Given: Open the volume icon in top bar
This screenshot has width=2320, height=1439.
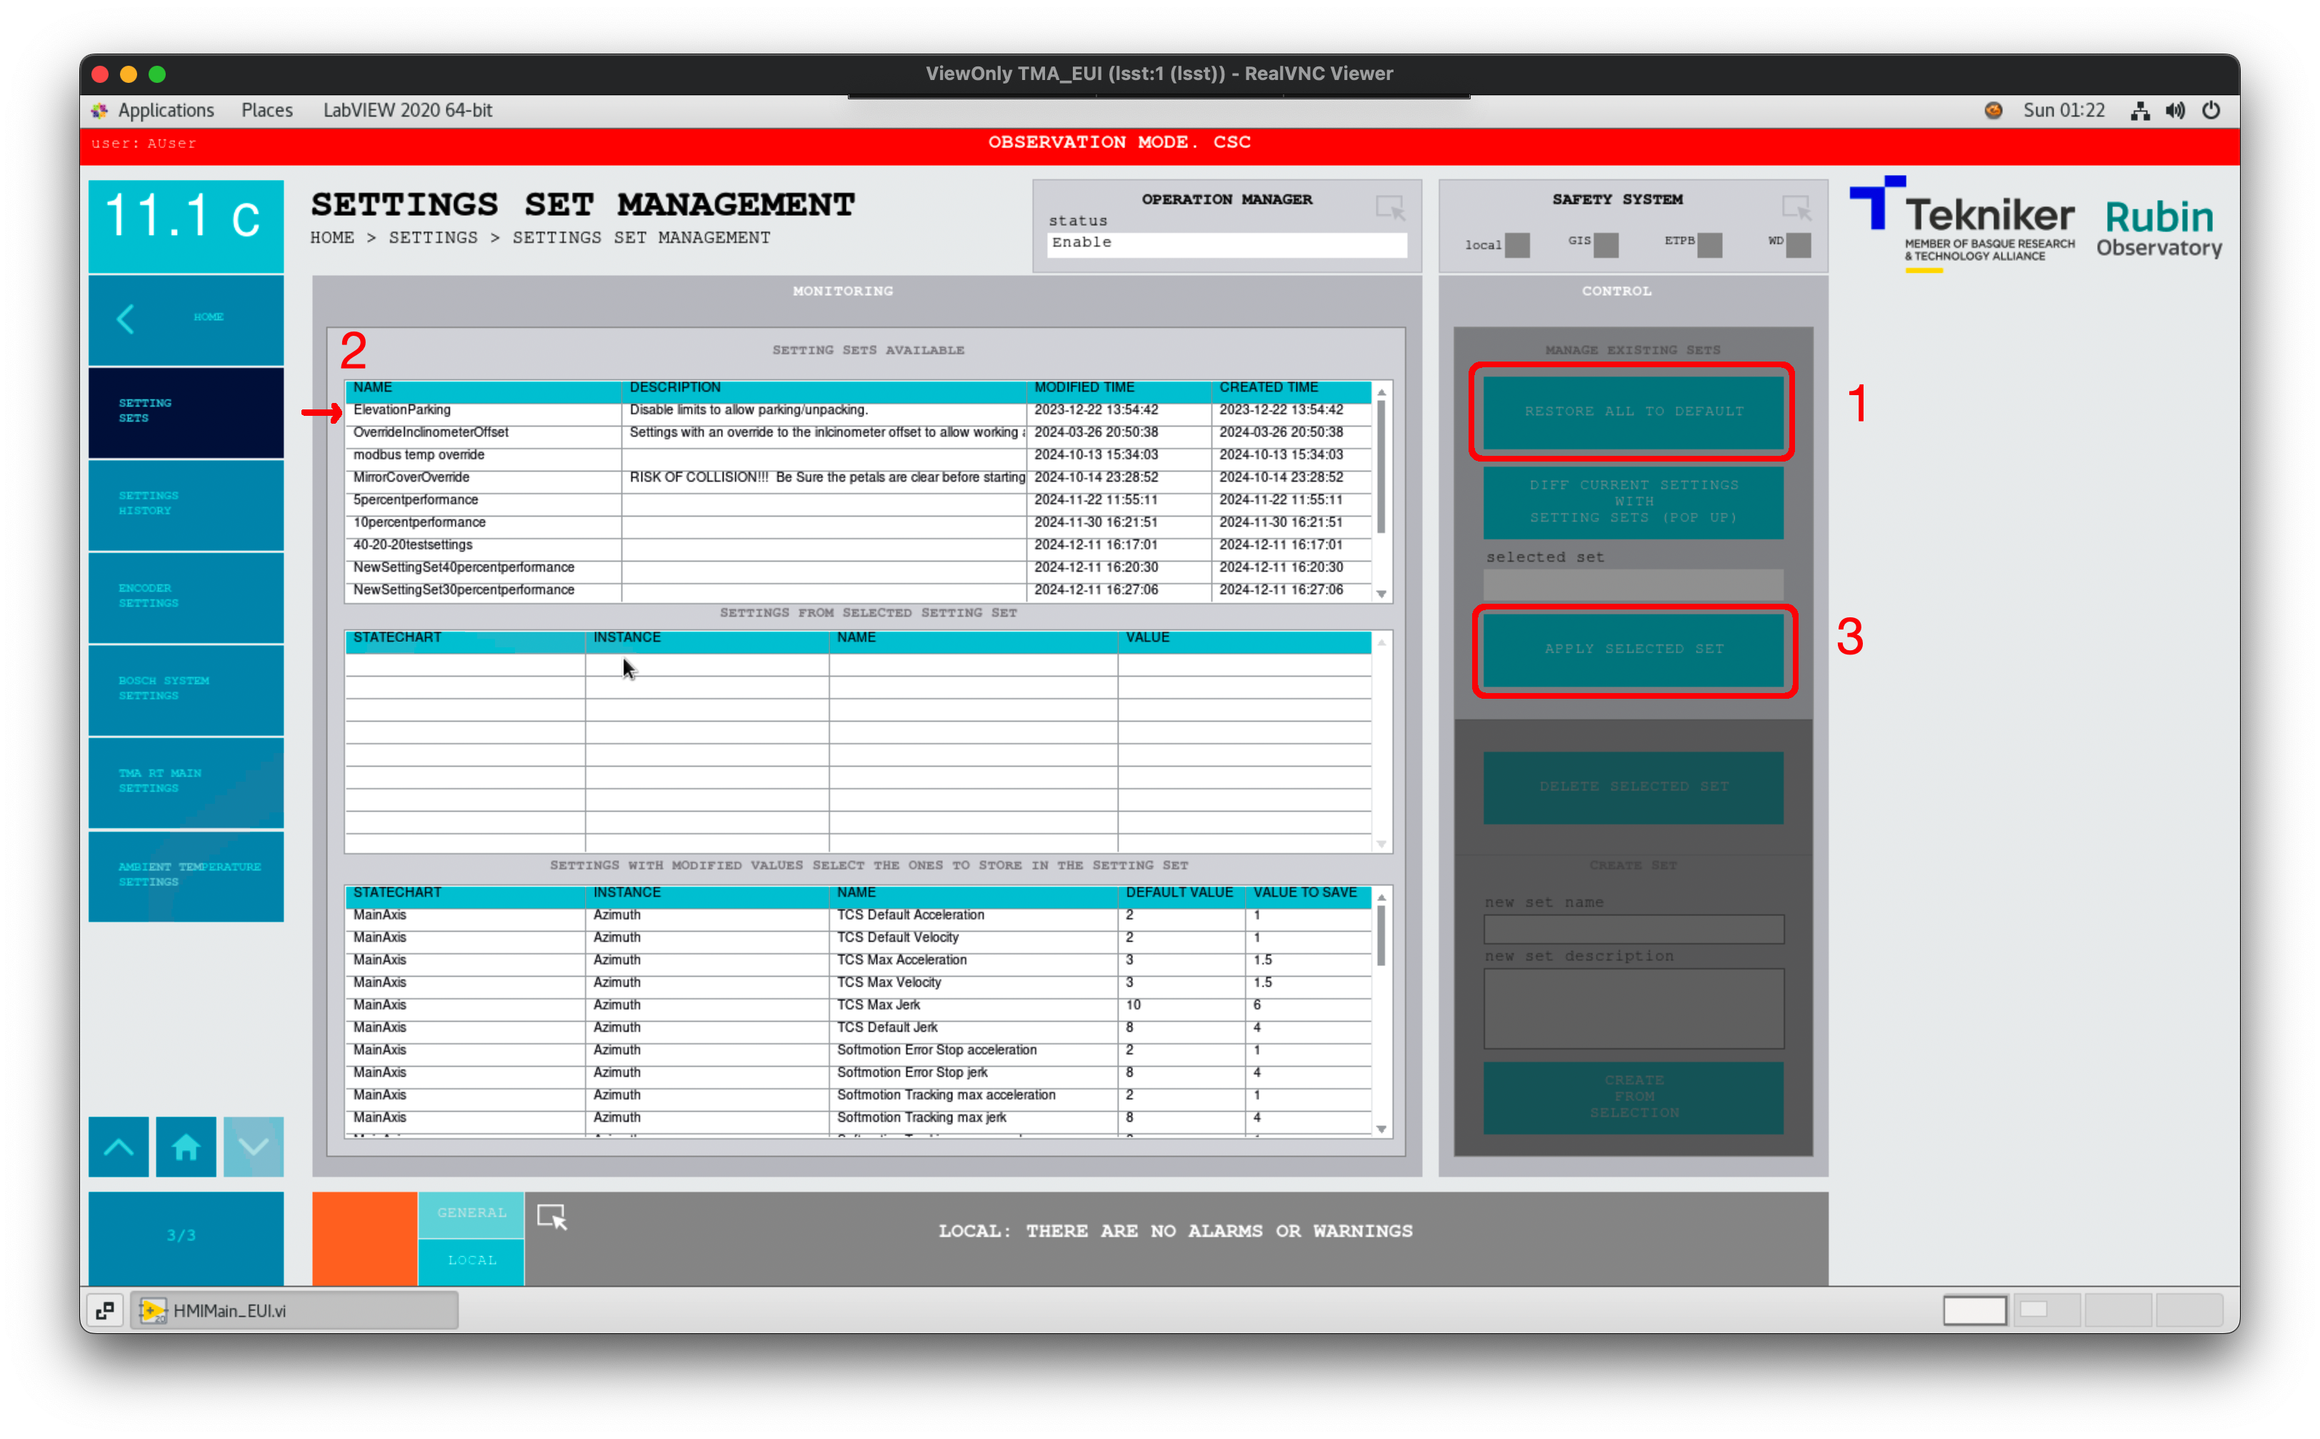Looking at the screenshot, I should click(x=2174, y=111).
